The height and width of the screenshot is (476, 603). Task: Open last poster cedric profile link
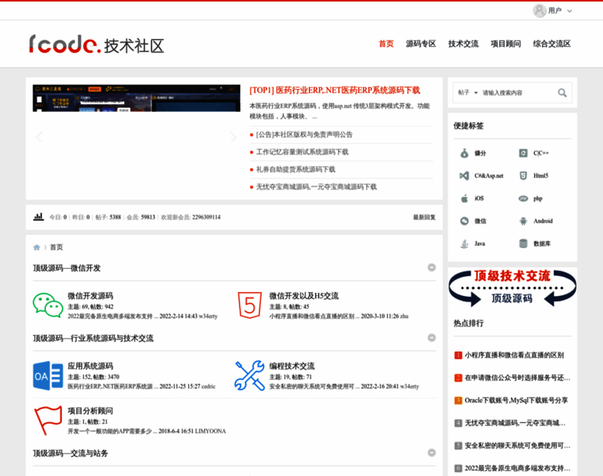tap(209, 386)
